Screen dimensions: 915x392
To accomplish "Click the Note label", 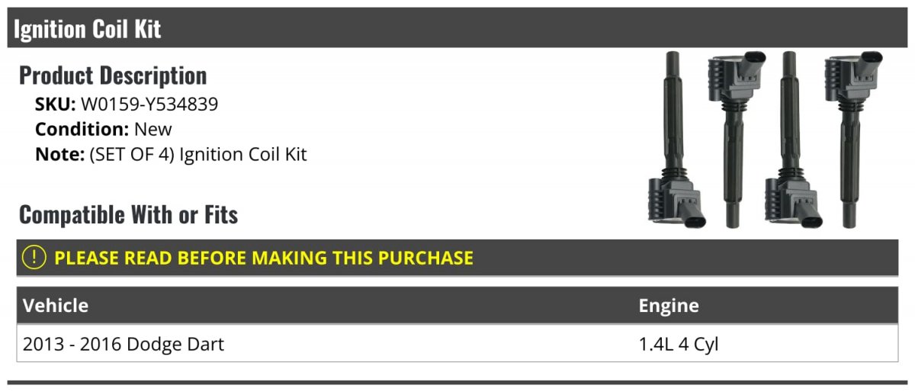I will pyautogui.click(x=59, y=154).
